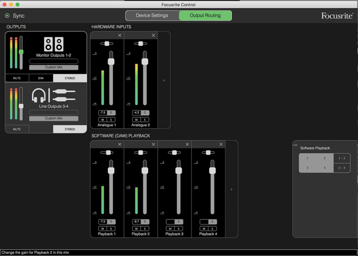Viewport: 358px width, 256px height.
Task: Mute the Playback 1 channel
Action: coord(102,229)
